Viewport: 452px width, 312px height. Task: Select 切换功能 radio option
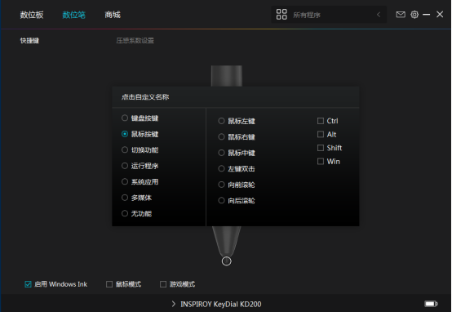(x=125, y=149)
